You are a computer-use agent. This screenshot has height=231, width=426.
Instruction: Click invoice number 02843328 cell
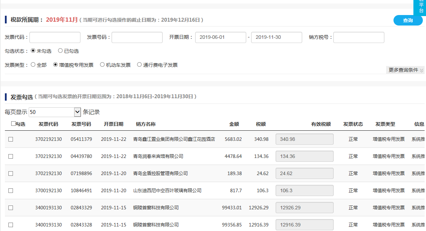(x=81, y=225)
